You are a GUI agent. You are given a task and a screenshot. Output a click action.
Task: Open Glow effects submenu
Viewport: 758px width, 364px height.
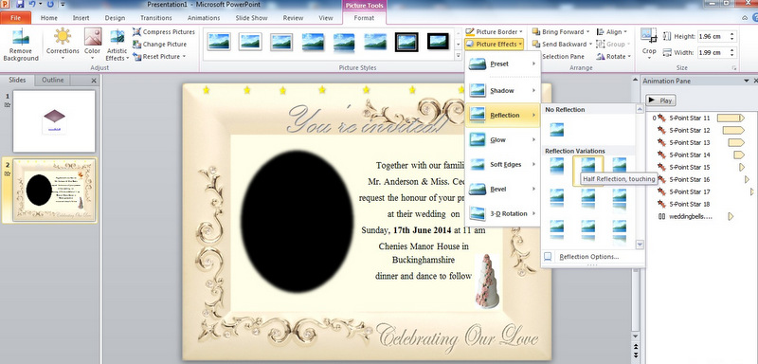coord(502,139)
